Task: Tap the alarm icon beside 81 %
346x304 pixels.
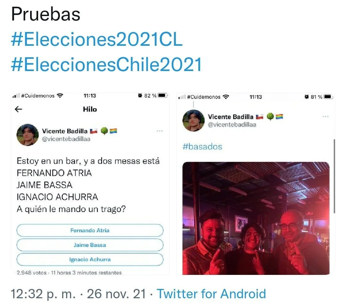Action: click(307, 97)
